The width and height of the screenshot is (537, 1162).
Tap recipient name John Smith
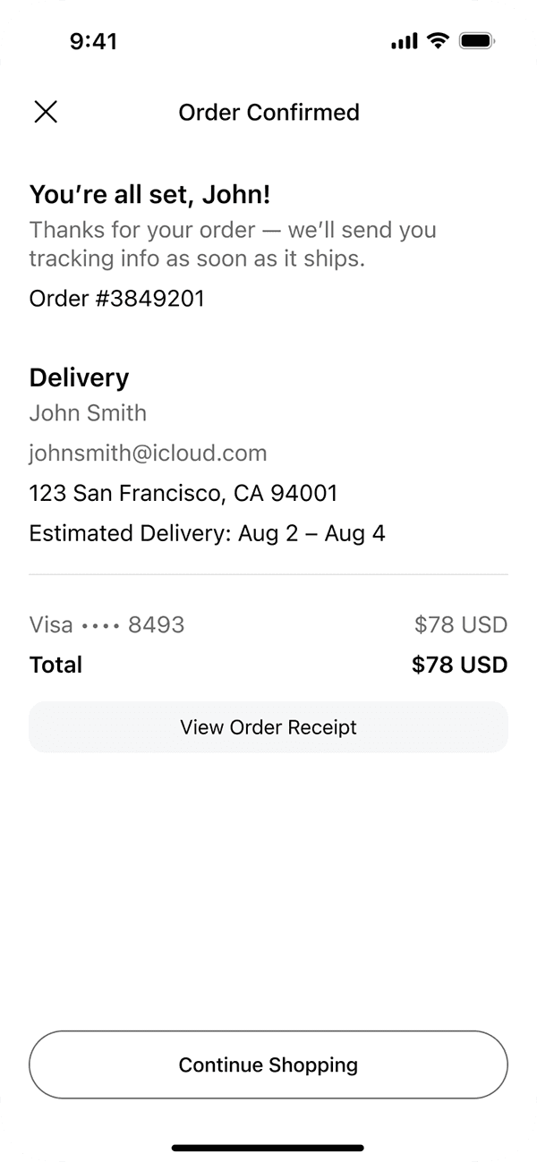click(88, 412)
